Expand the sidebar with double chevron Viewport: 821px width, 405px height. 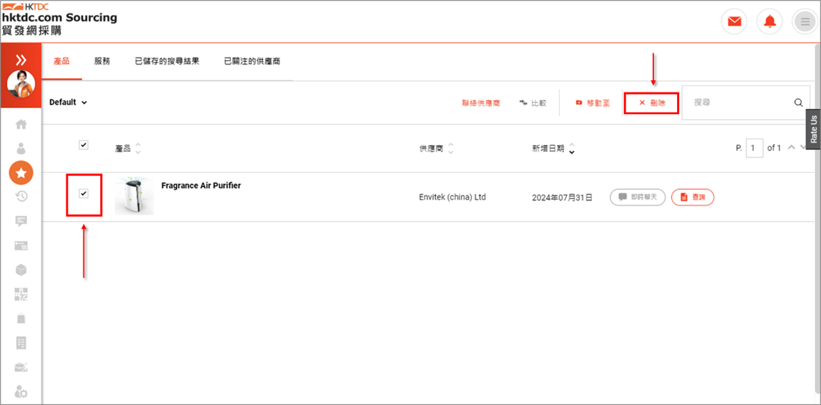click(21, 60)
